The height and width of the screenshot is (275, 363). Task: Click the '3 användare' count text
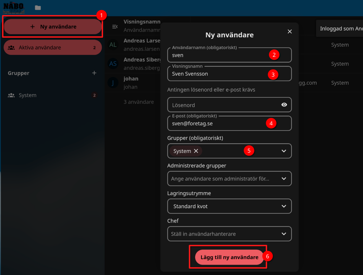click(x=139, y=102)
